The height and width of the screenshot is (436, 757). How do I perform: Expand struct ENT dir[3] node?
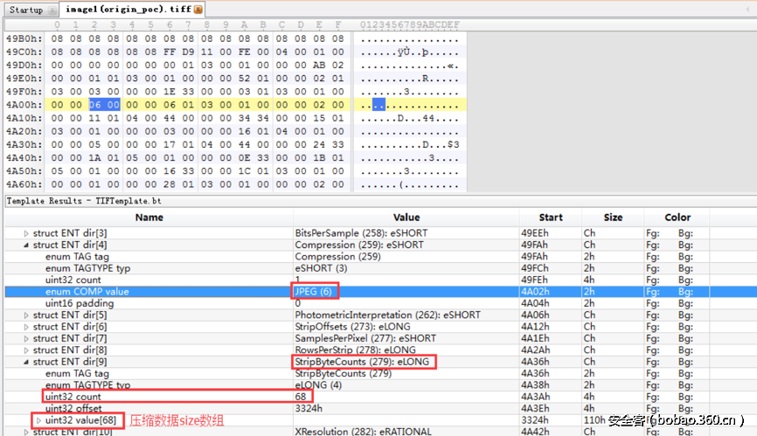click(x=26, y=233)
